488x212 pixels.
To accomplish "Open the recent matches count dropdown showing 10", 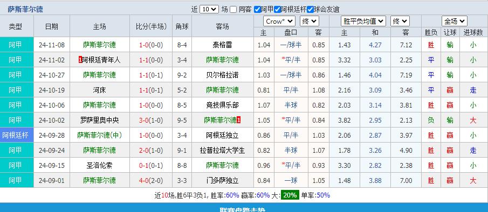I will click(x=209, y=9).
